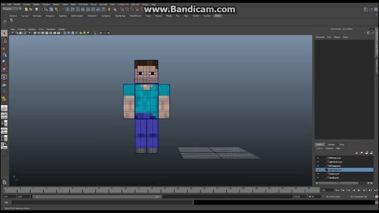Click the time range slider bar
Image resolution: width=379 pixels, height=213 pixels.
click(x=97, y=196)
